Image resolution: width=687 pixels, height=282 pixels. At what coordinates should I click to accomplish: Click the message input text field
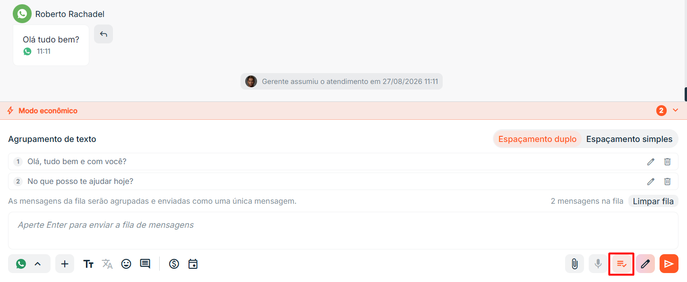[x=343, y=231]
